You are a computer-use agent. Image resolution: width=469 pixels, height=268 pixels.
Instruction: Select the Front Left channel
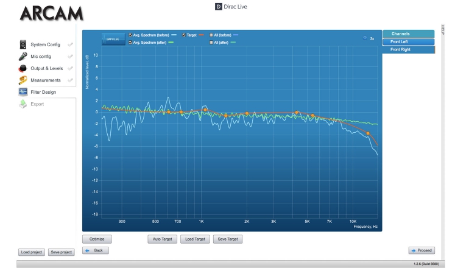click(408, 41)
